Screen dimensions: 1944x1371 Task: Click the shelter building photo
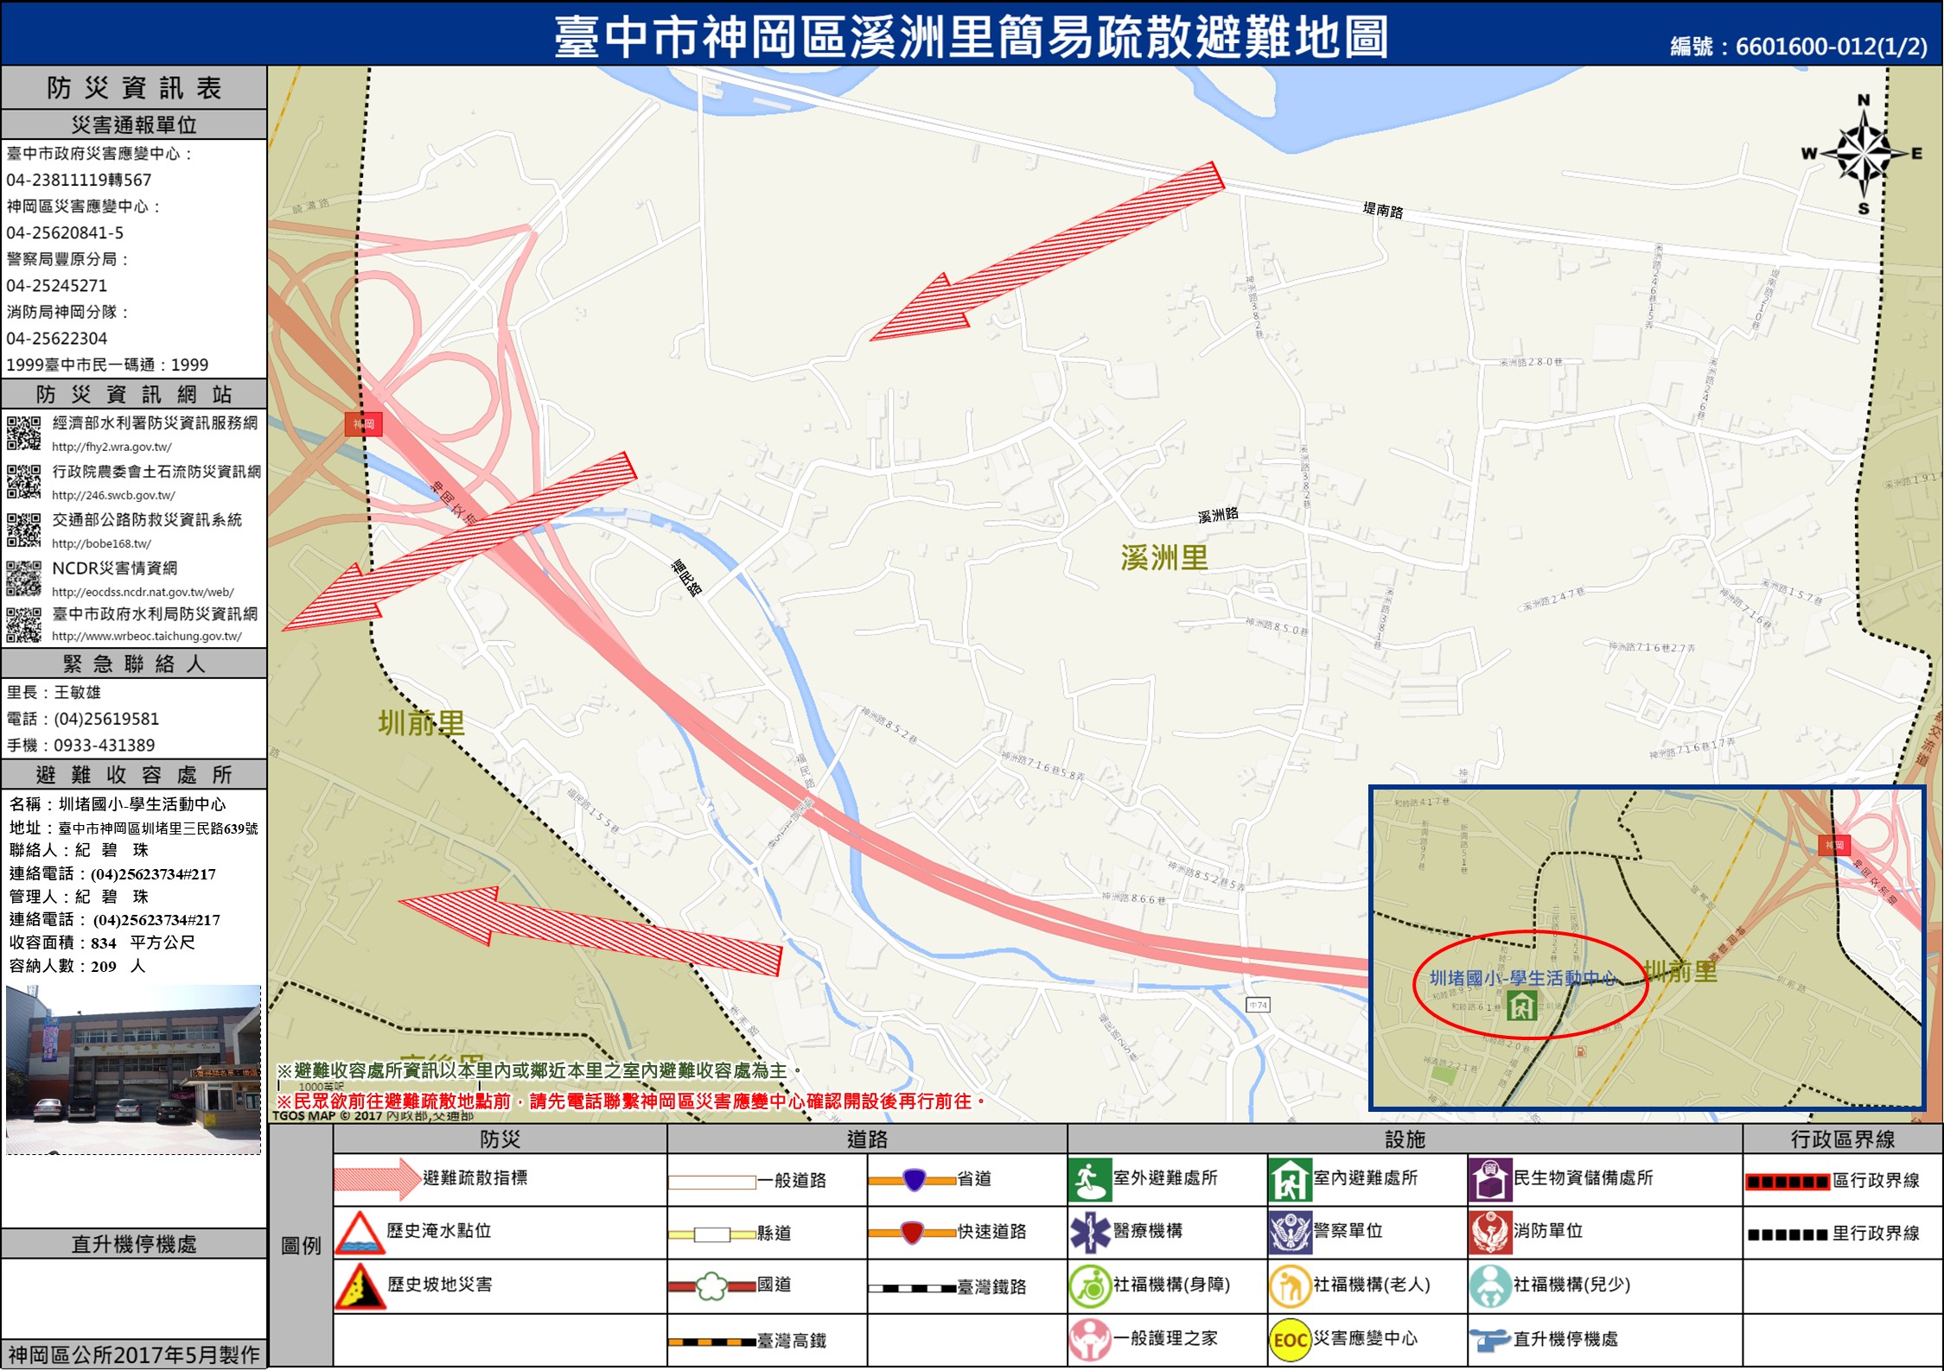click(x=133, y=1069)
